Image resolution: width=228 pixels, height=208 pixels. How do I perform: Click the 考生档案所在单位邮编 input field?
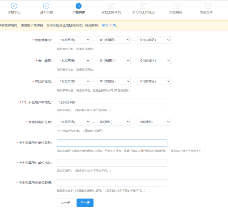112,183
